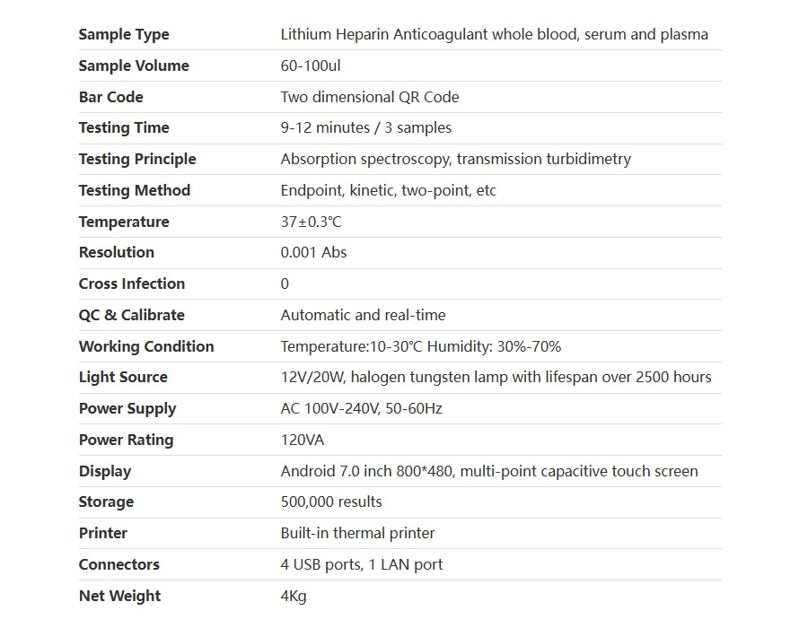808x628 pixels.
Task: Click the Two dimensional QR Code text
Action: [370, 97]
